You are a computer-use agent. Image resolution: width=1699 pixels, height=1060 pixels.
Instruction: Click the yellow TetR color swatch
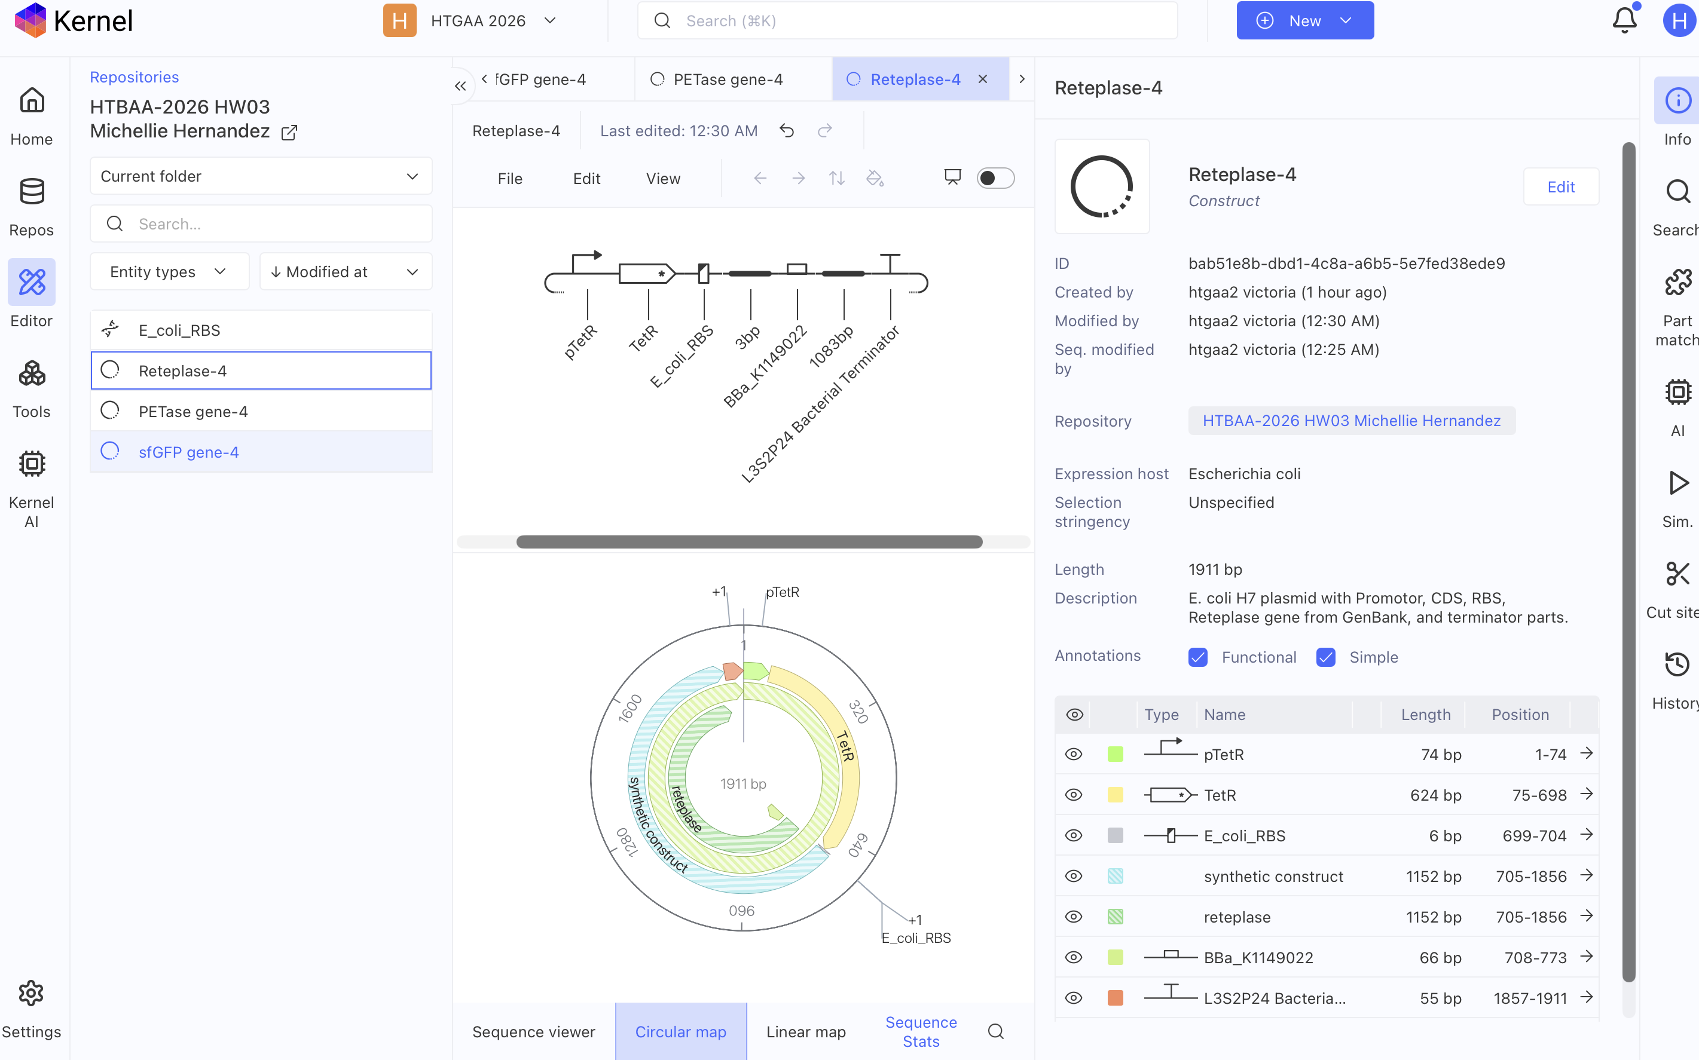click(1115, 795)
